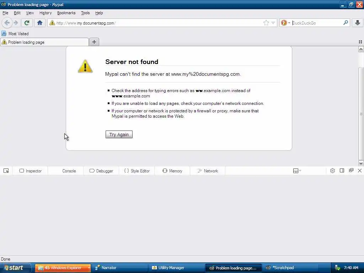Screen dimensions: 364x273
Task: Detach devtools into separate window
Action: pyautogui.click(x=351, y=171)
